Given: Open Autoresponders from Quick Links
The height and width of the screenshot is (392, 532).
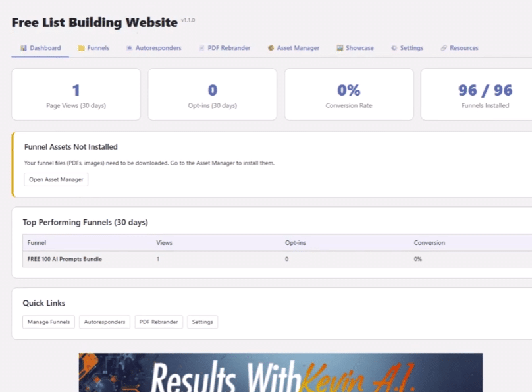Looking at the screenshot, I should click(105, 322).
